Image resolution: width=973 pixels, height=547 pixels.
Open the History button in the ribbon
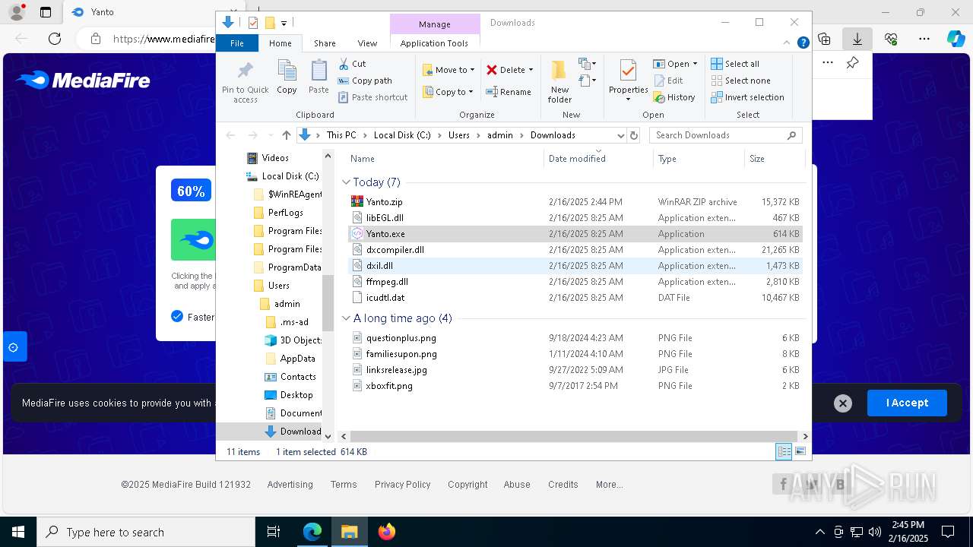coord(674,97)
